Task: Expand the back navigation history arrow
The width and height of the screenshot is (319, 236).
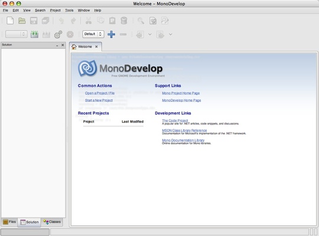Action: pyautogui.click(x=150, y=34)
